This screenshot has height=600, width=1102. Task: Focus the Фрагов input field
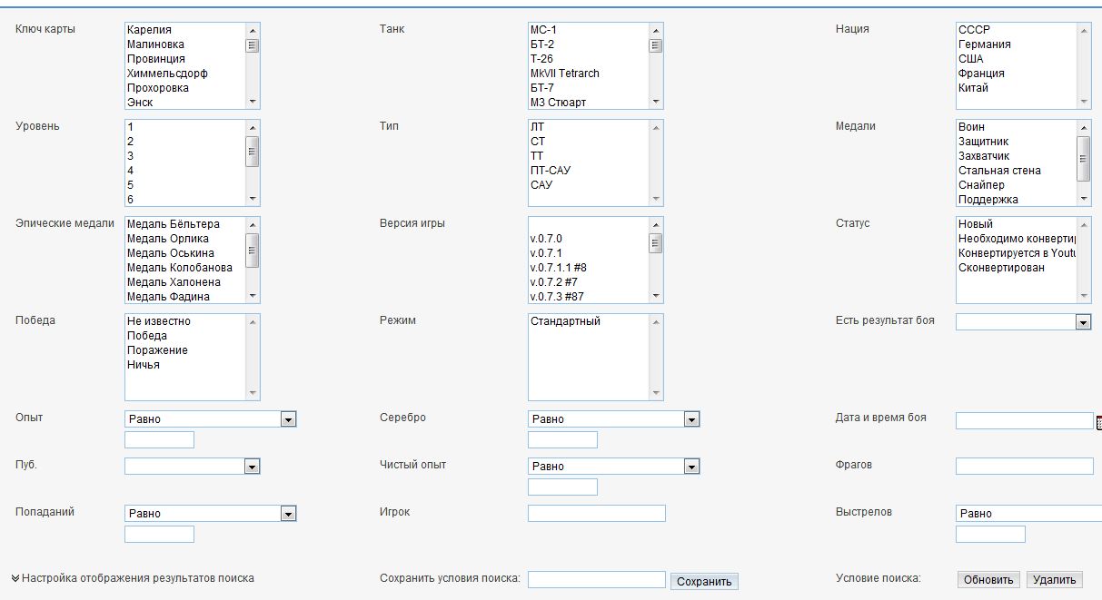point(1024,467)
